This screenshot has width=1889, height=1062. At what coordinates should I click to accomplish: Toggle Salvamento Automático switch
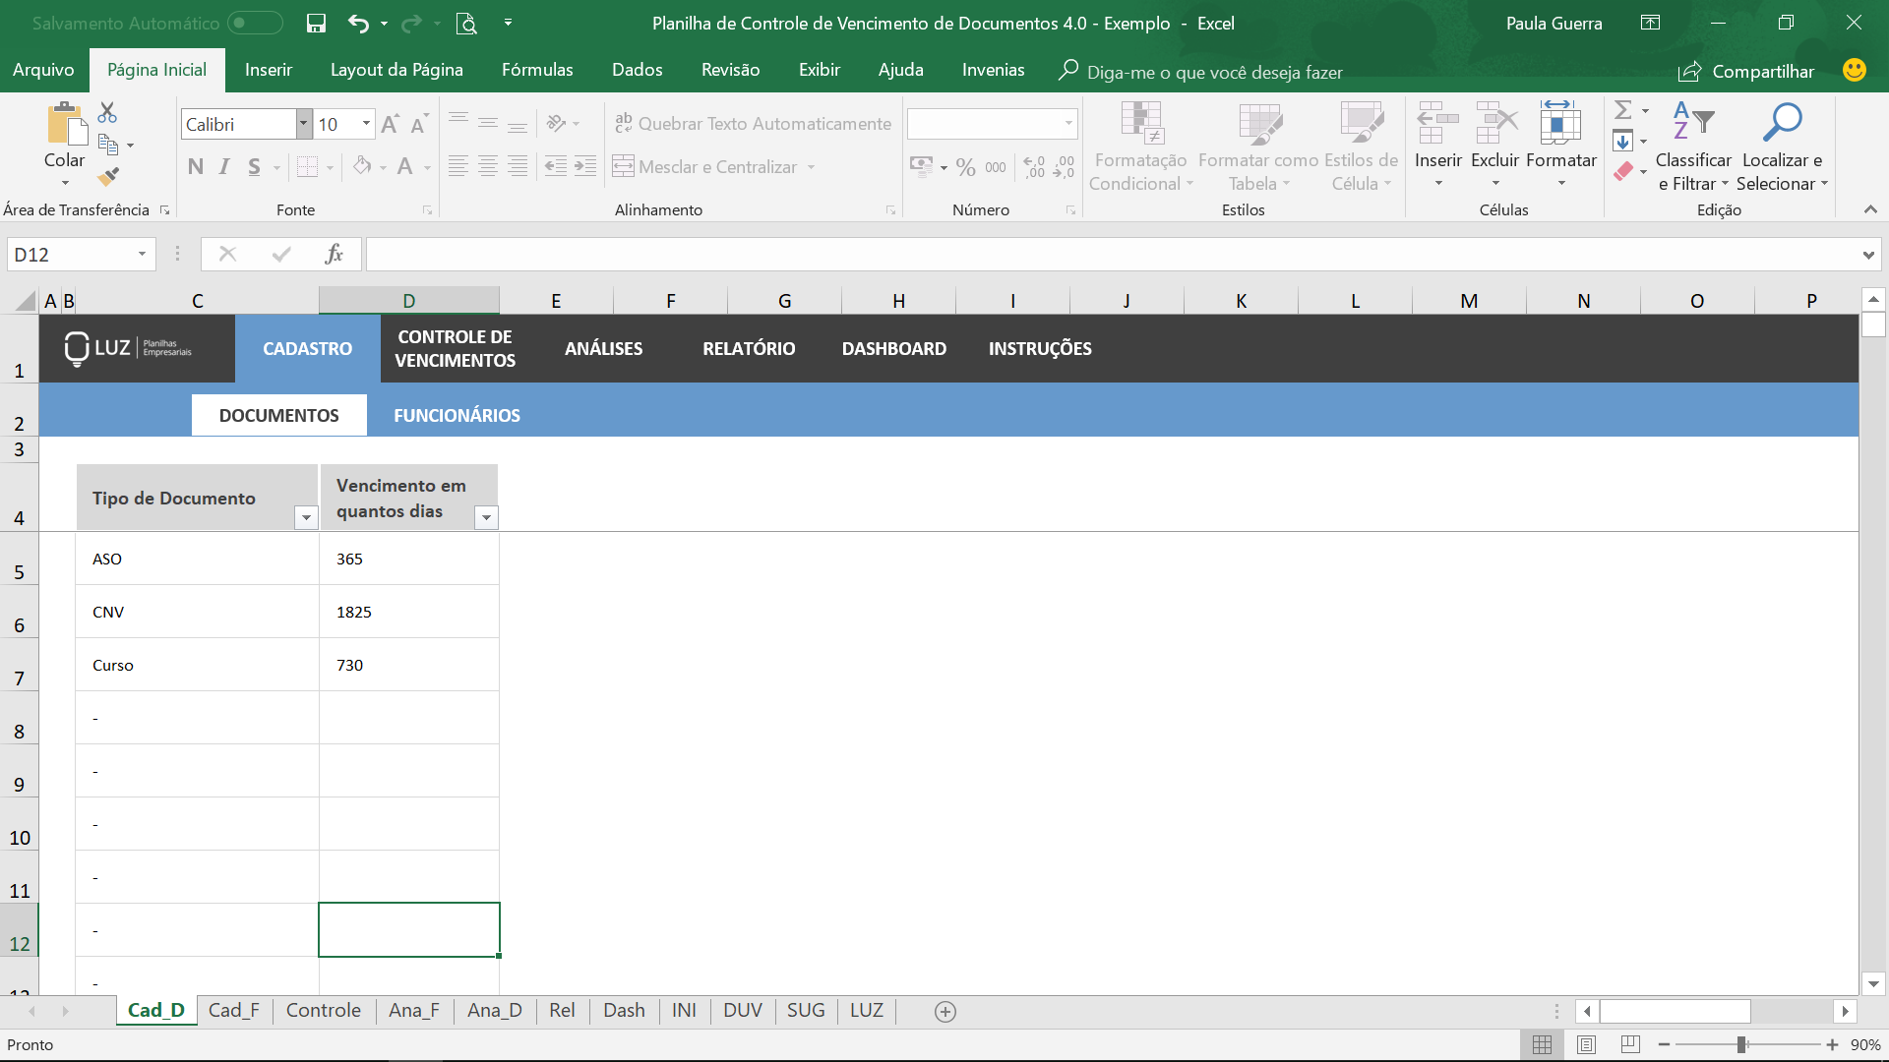(254, 24)
